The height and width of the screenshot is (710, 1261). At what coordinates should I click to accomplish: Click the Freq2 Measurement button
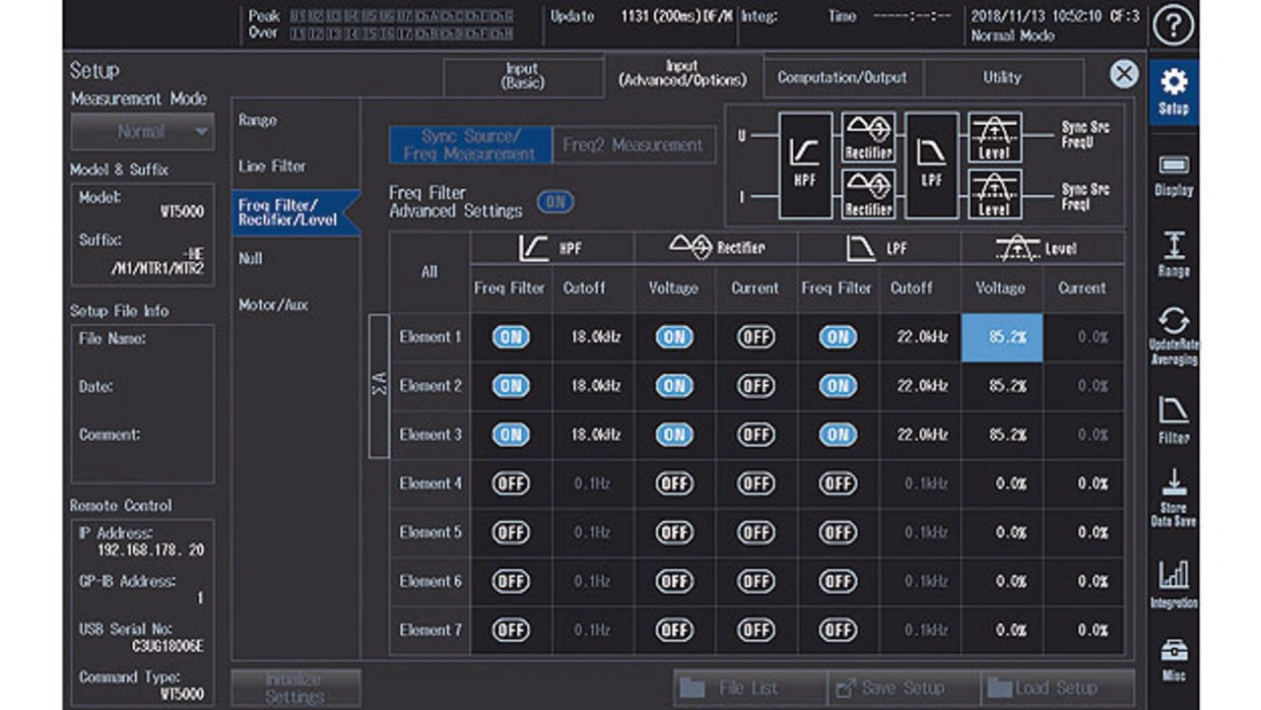(x=633, y=145)
